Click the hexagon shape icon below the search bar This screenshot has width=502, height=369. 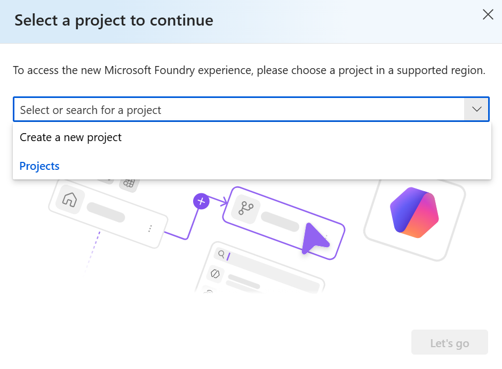(214, 275)
